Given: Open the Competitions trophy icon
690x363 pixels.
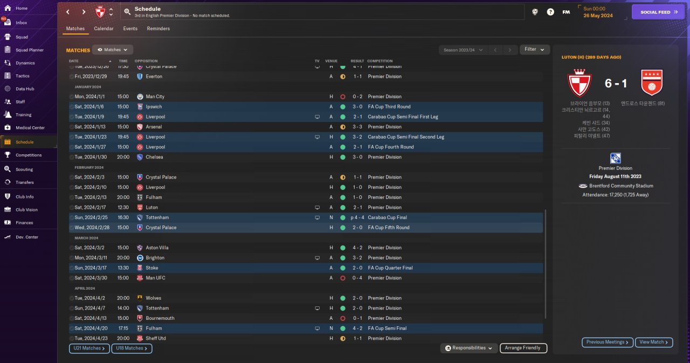Looking at the screenshot, I should click(x=8, y=155).
